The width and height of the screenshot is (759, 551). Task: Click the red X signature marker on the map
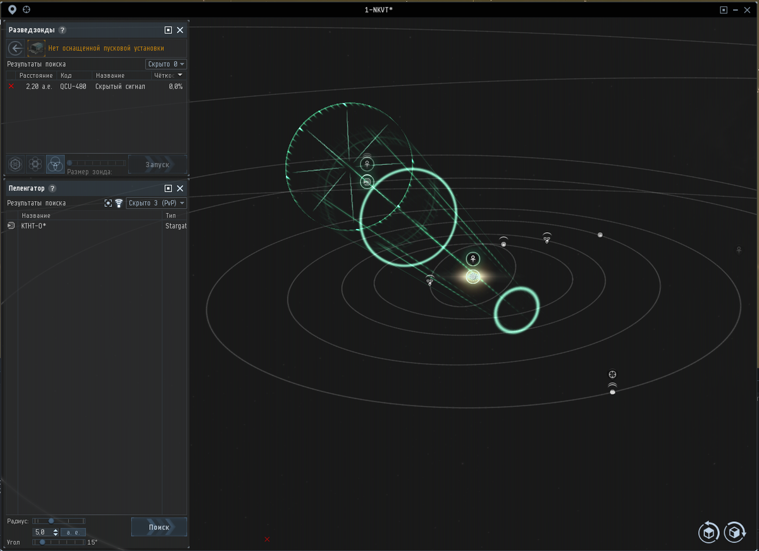point(267,539)
